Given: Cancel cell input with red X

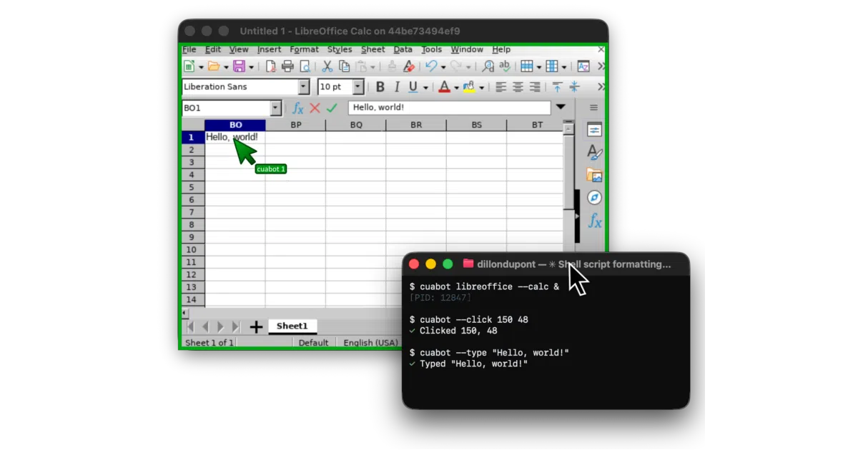Looking at the screenshot, I should click(315, 108).
